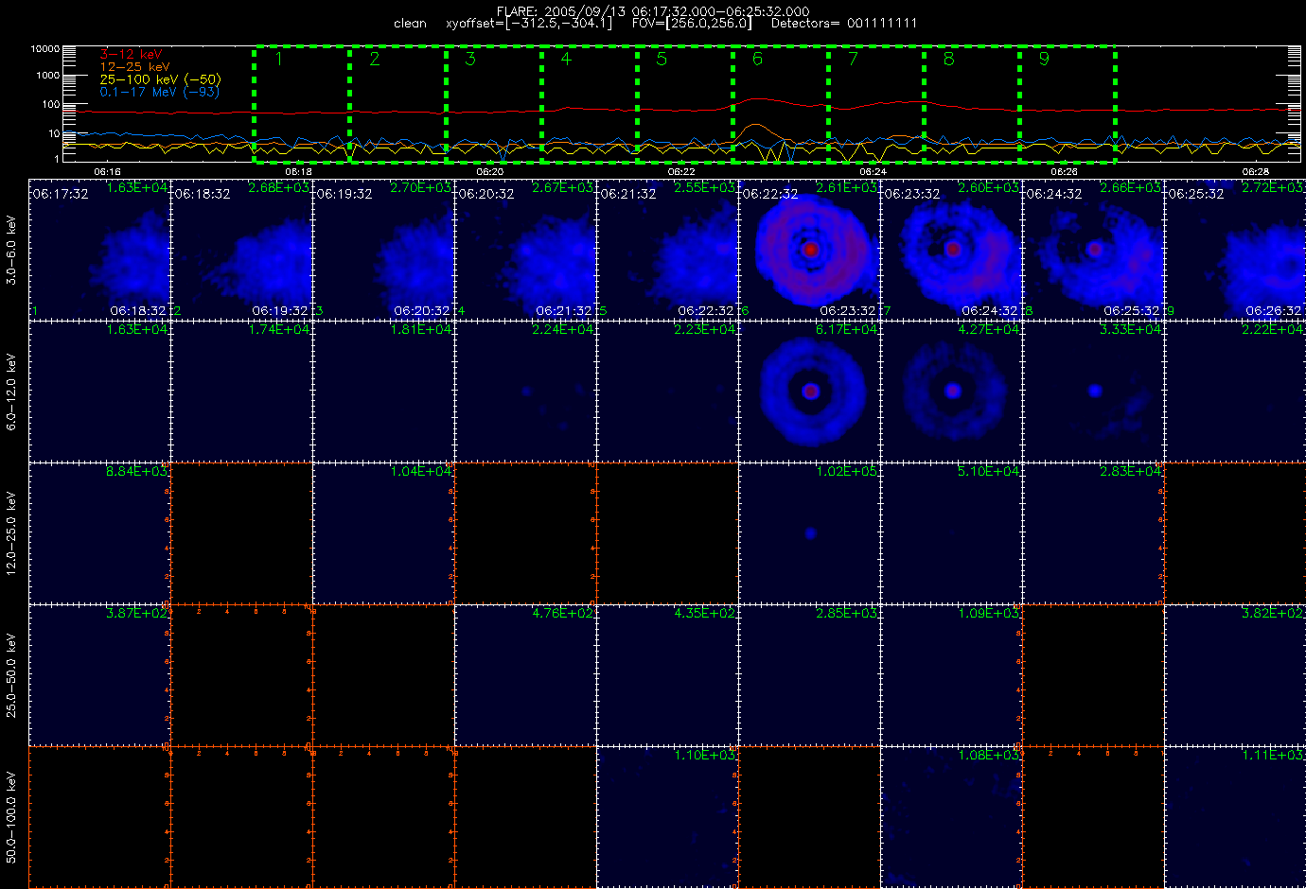1306x889 pixels.
Task: Open the 3.0-6.0 keV image starting 06:24:32
Action: [x=1094, y=249]
